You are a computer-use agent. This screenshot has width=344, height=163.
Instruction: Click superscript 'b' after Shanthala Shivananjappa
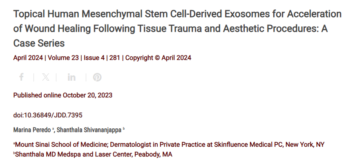(x=124, y=128)
